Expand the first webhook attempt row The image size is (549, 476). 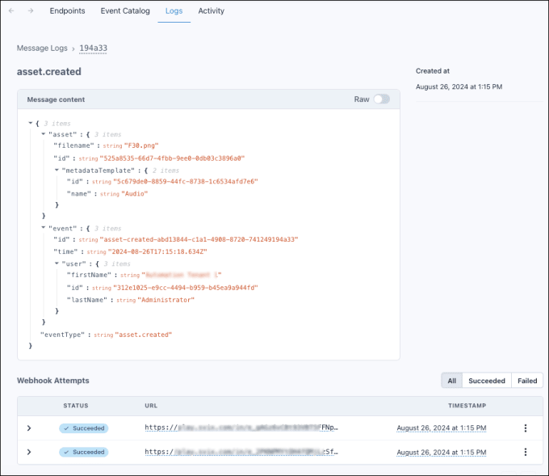coord(29,428)
